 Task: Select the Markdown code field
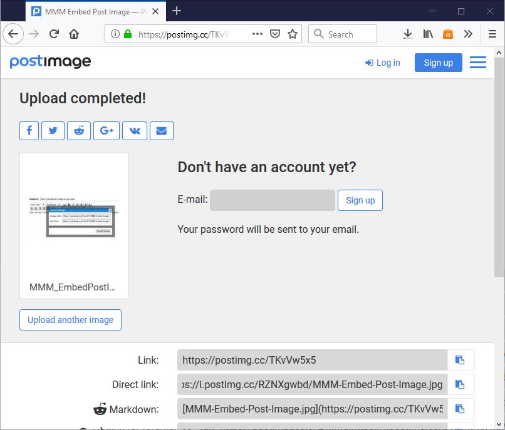point(313,409)
